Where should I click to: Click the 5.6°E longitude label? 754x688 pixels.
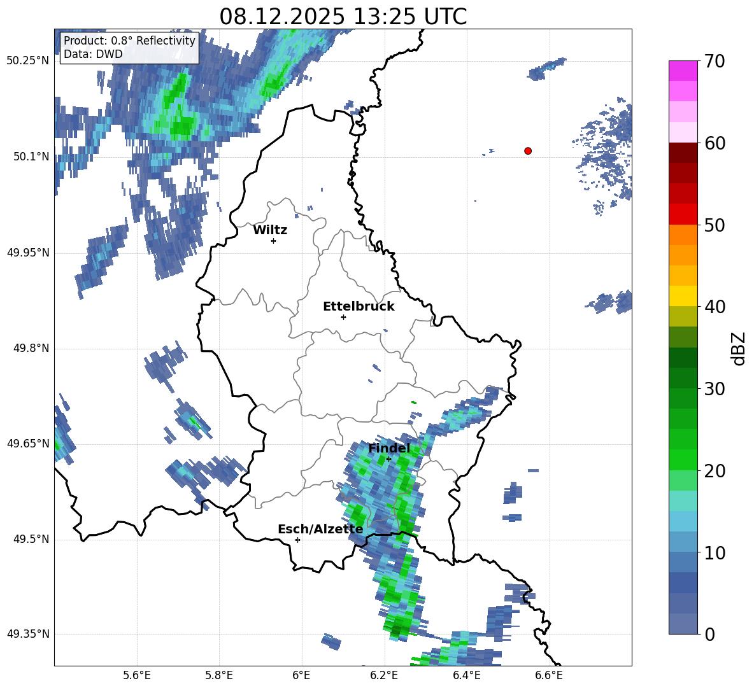137,675
